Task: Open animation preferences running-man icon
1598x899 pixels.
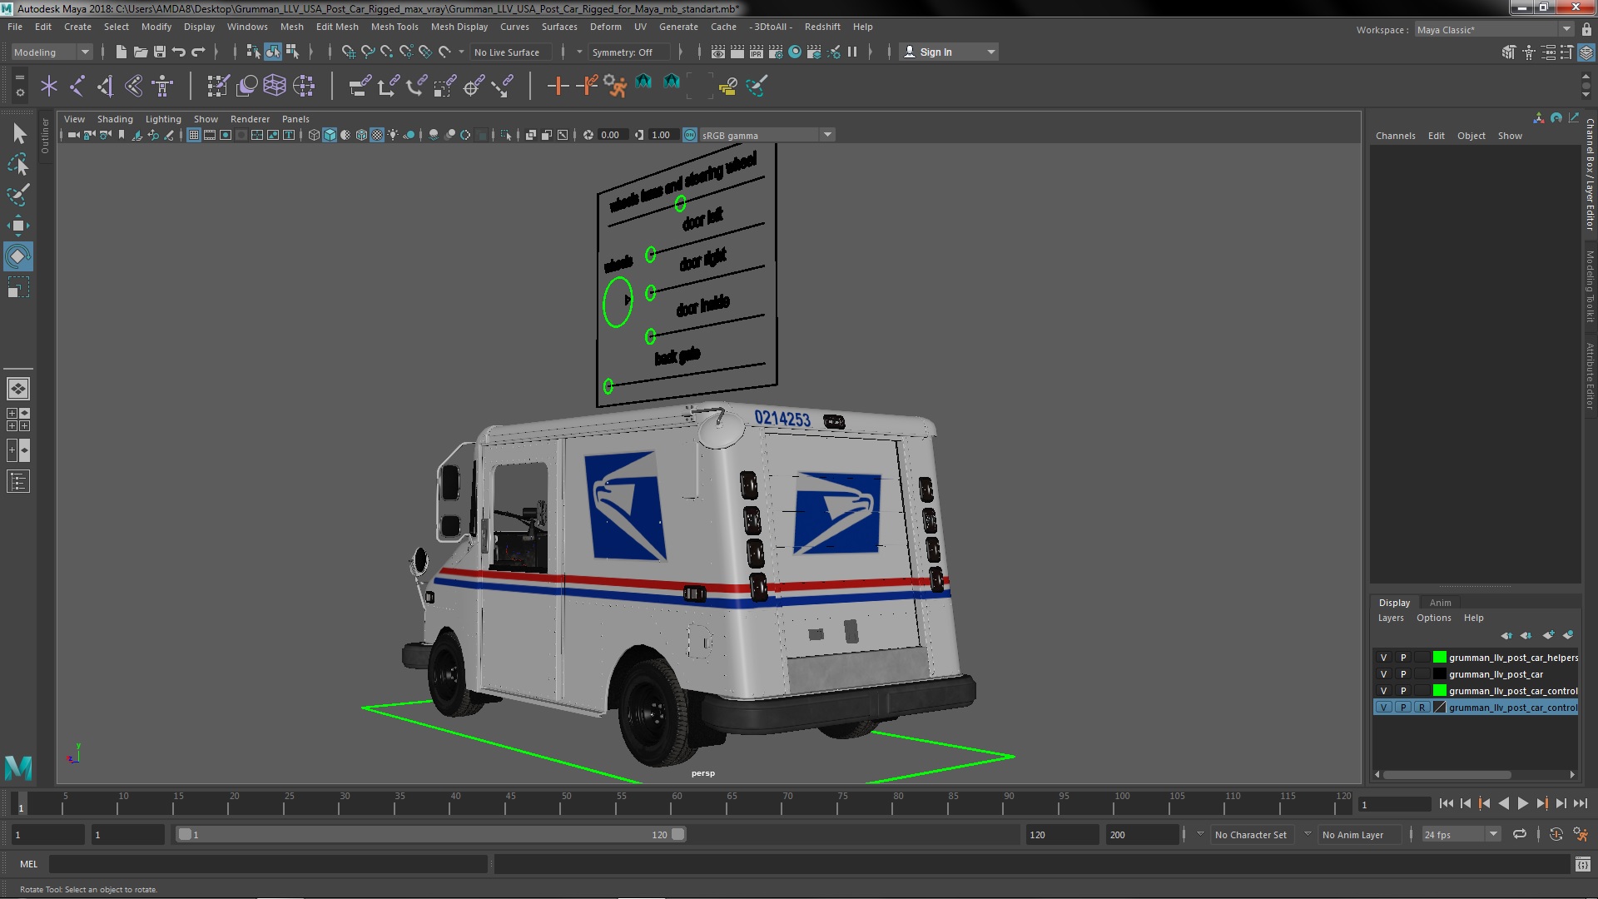Action: 1581,834
